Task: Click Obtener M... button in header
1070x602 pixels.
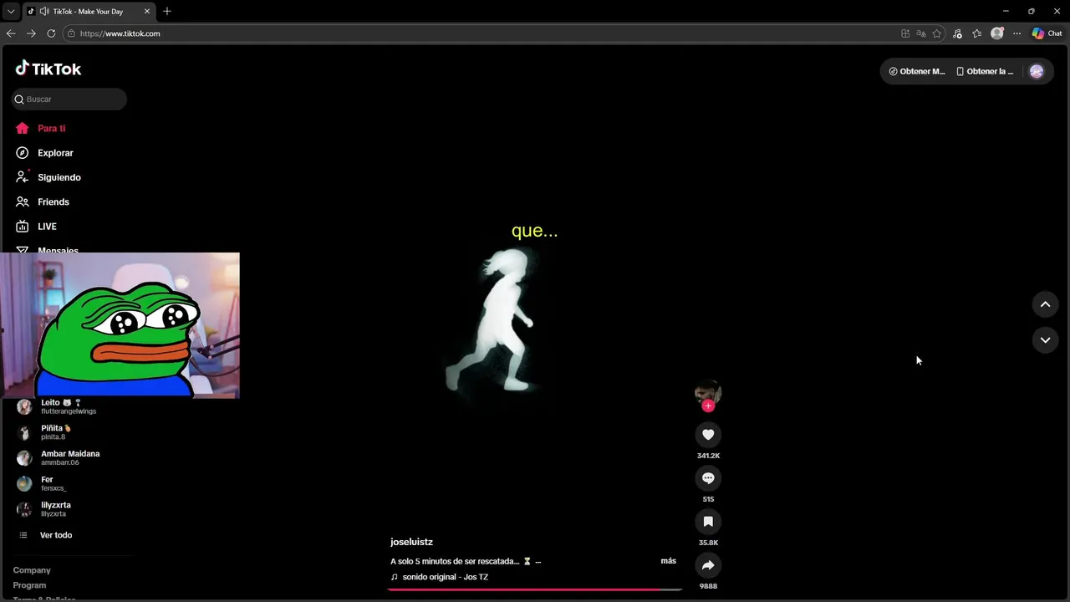Action: 916,71
